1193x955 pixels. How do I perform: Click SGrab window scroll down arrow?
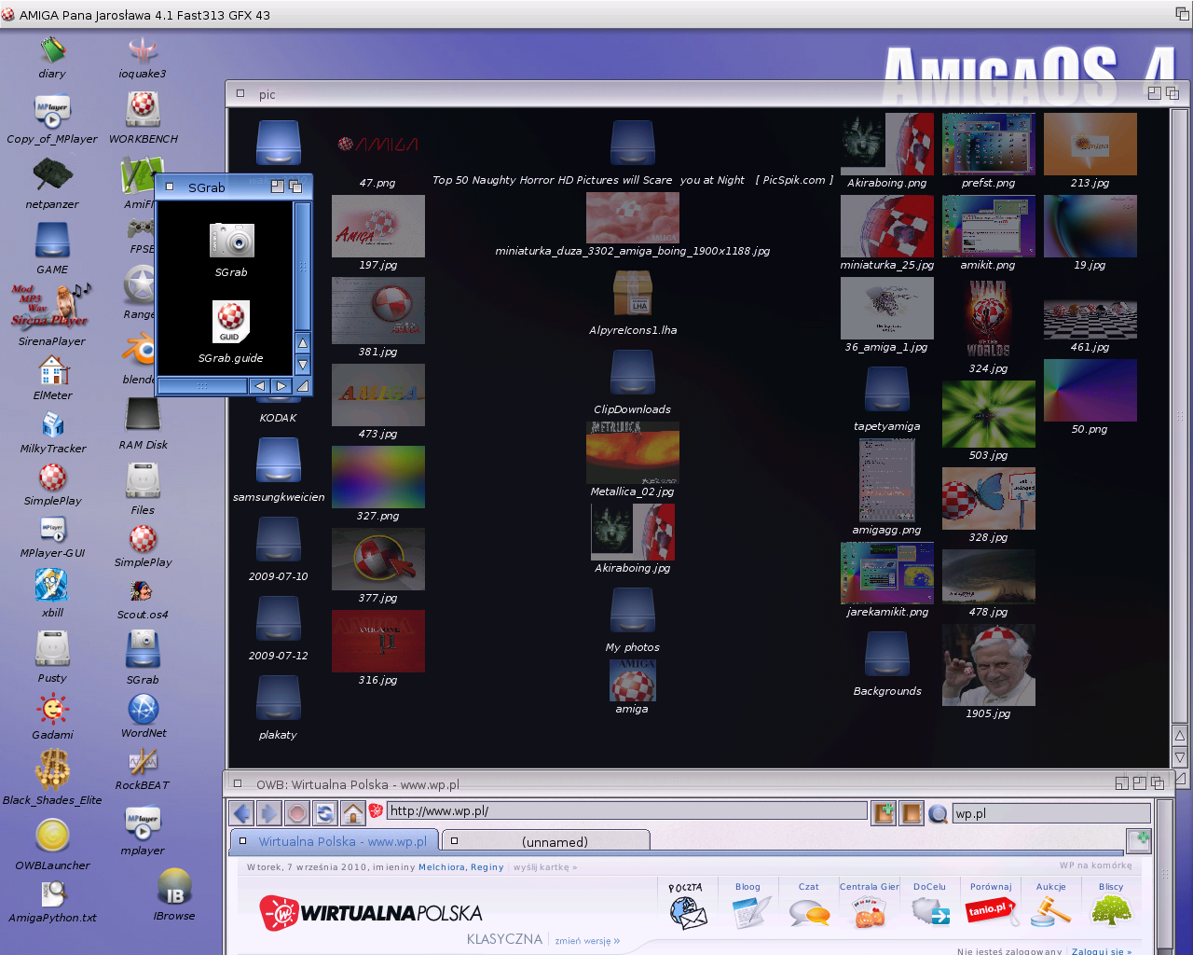coord(303,365)
